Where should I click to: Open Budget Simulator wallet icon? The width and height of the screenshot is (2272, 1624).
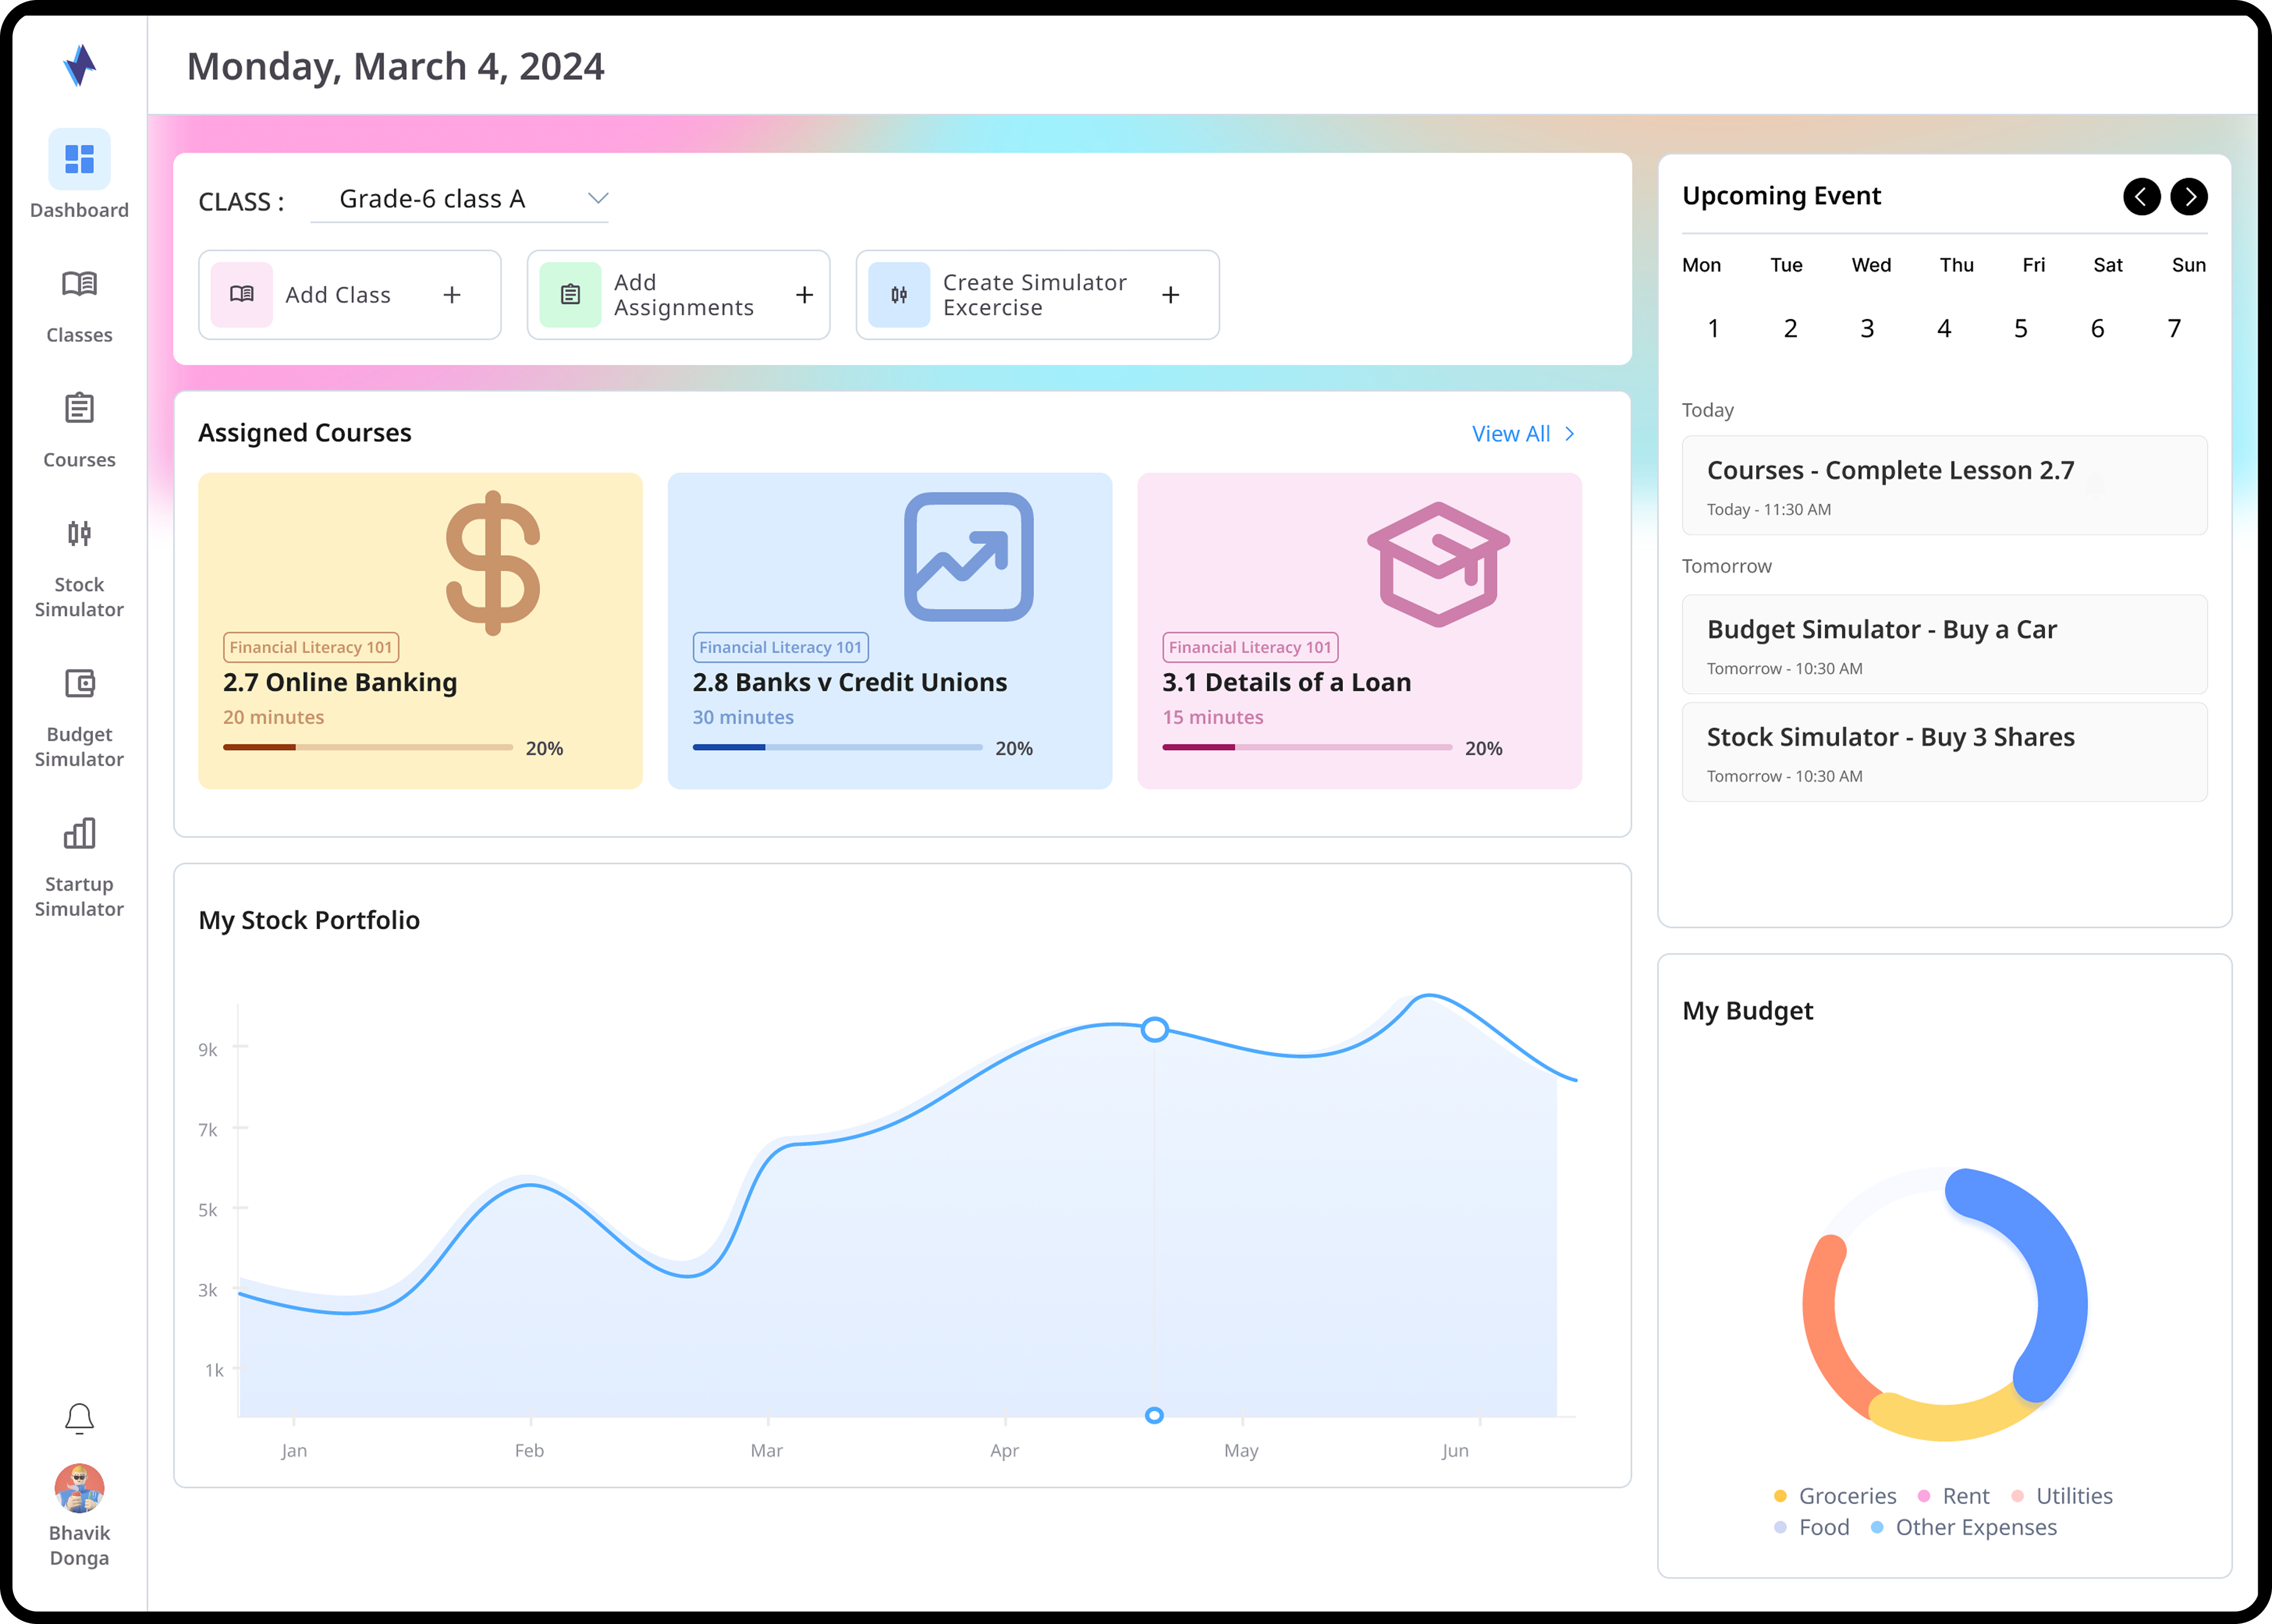coord(79,684)
